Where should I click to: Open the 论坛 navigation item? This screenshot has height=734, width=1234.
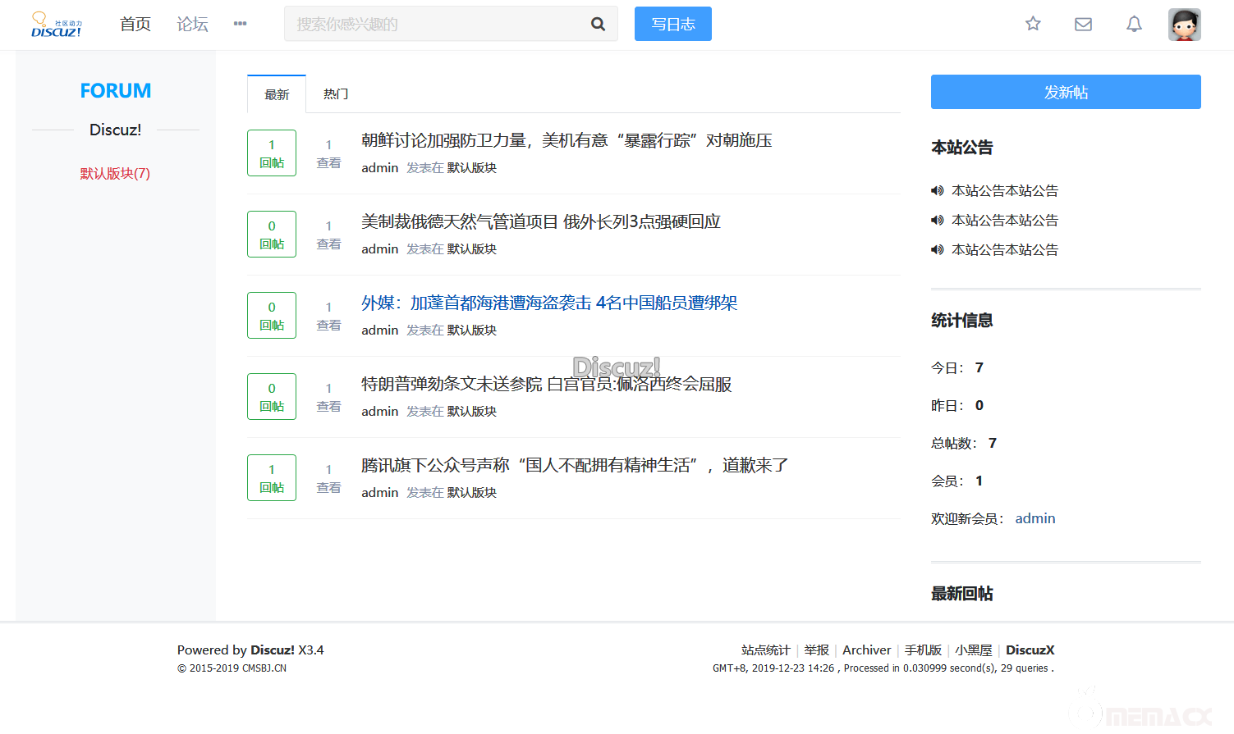(x=192, y=25)
